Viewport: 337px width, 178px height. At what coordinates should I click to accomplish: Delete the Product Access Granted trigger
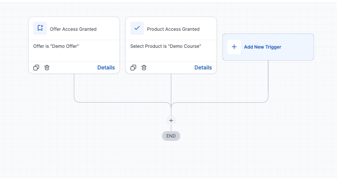click(144, 68)
